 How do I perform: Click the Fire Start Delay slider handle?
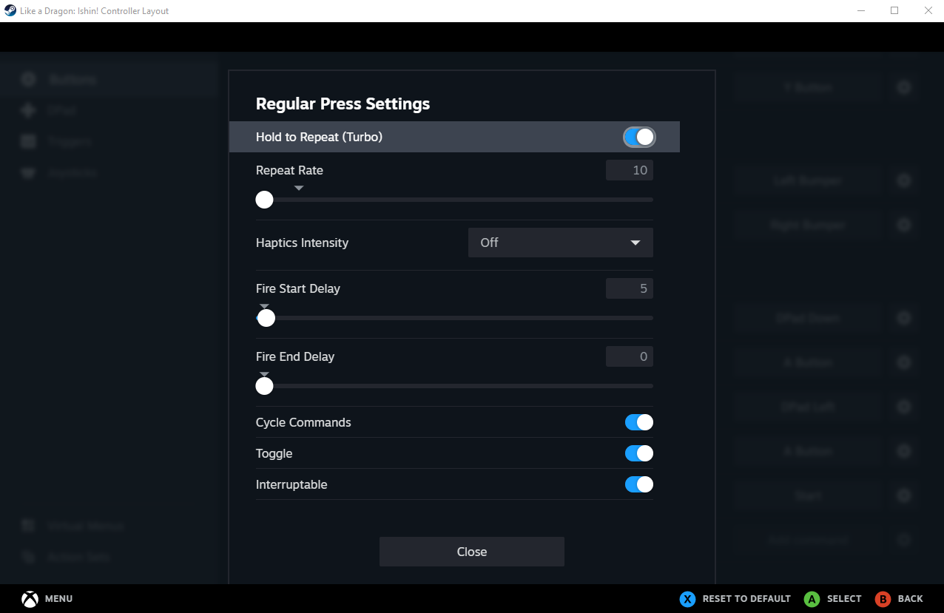[x=266, y=318]
